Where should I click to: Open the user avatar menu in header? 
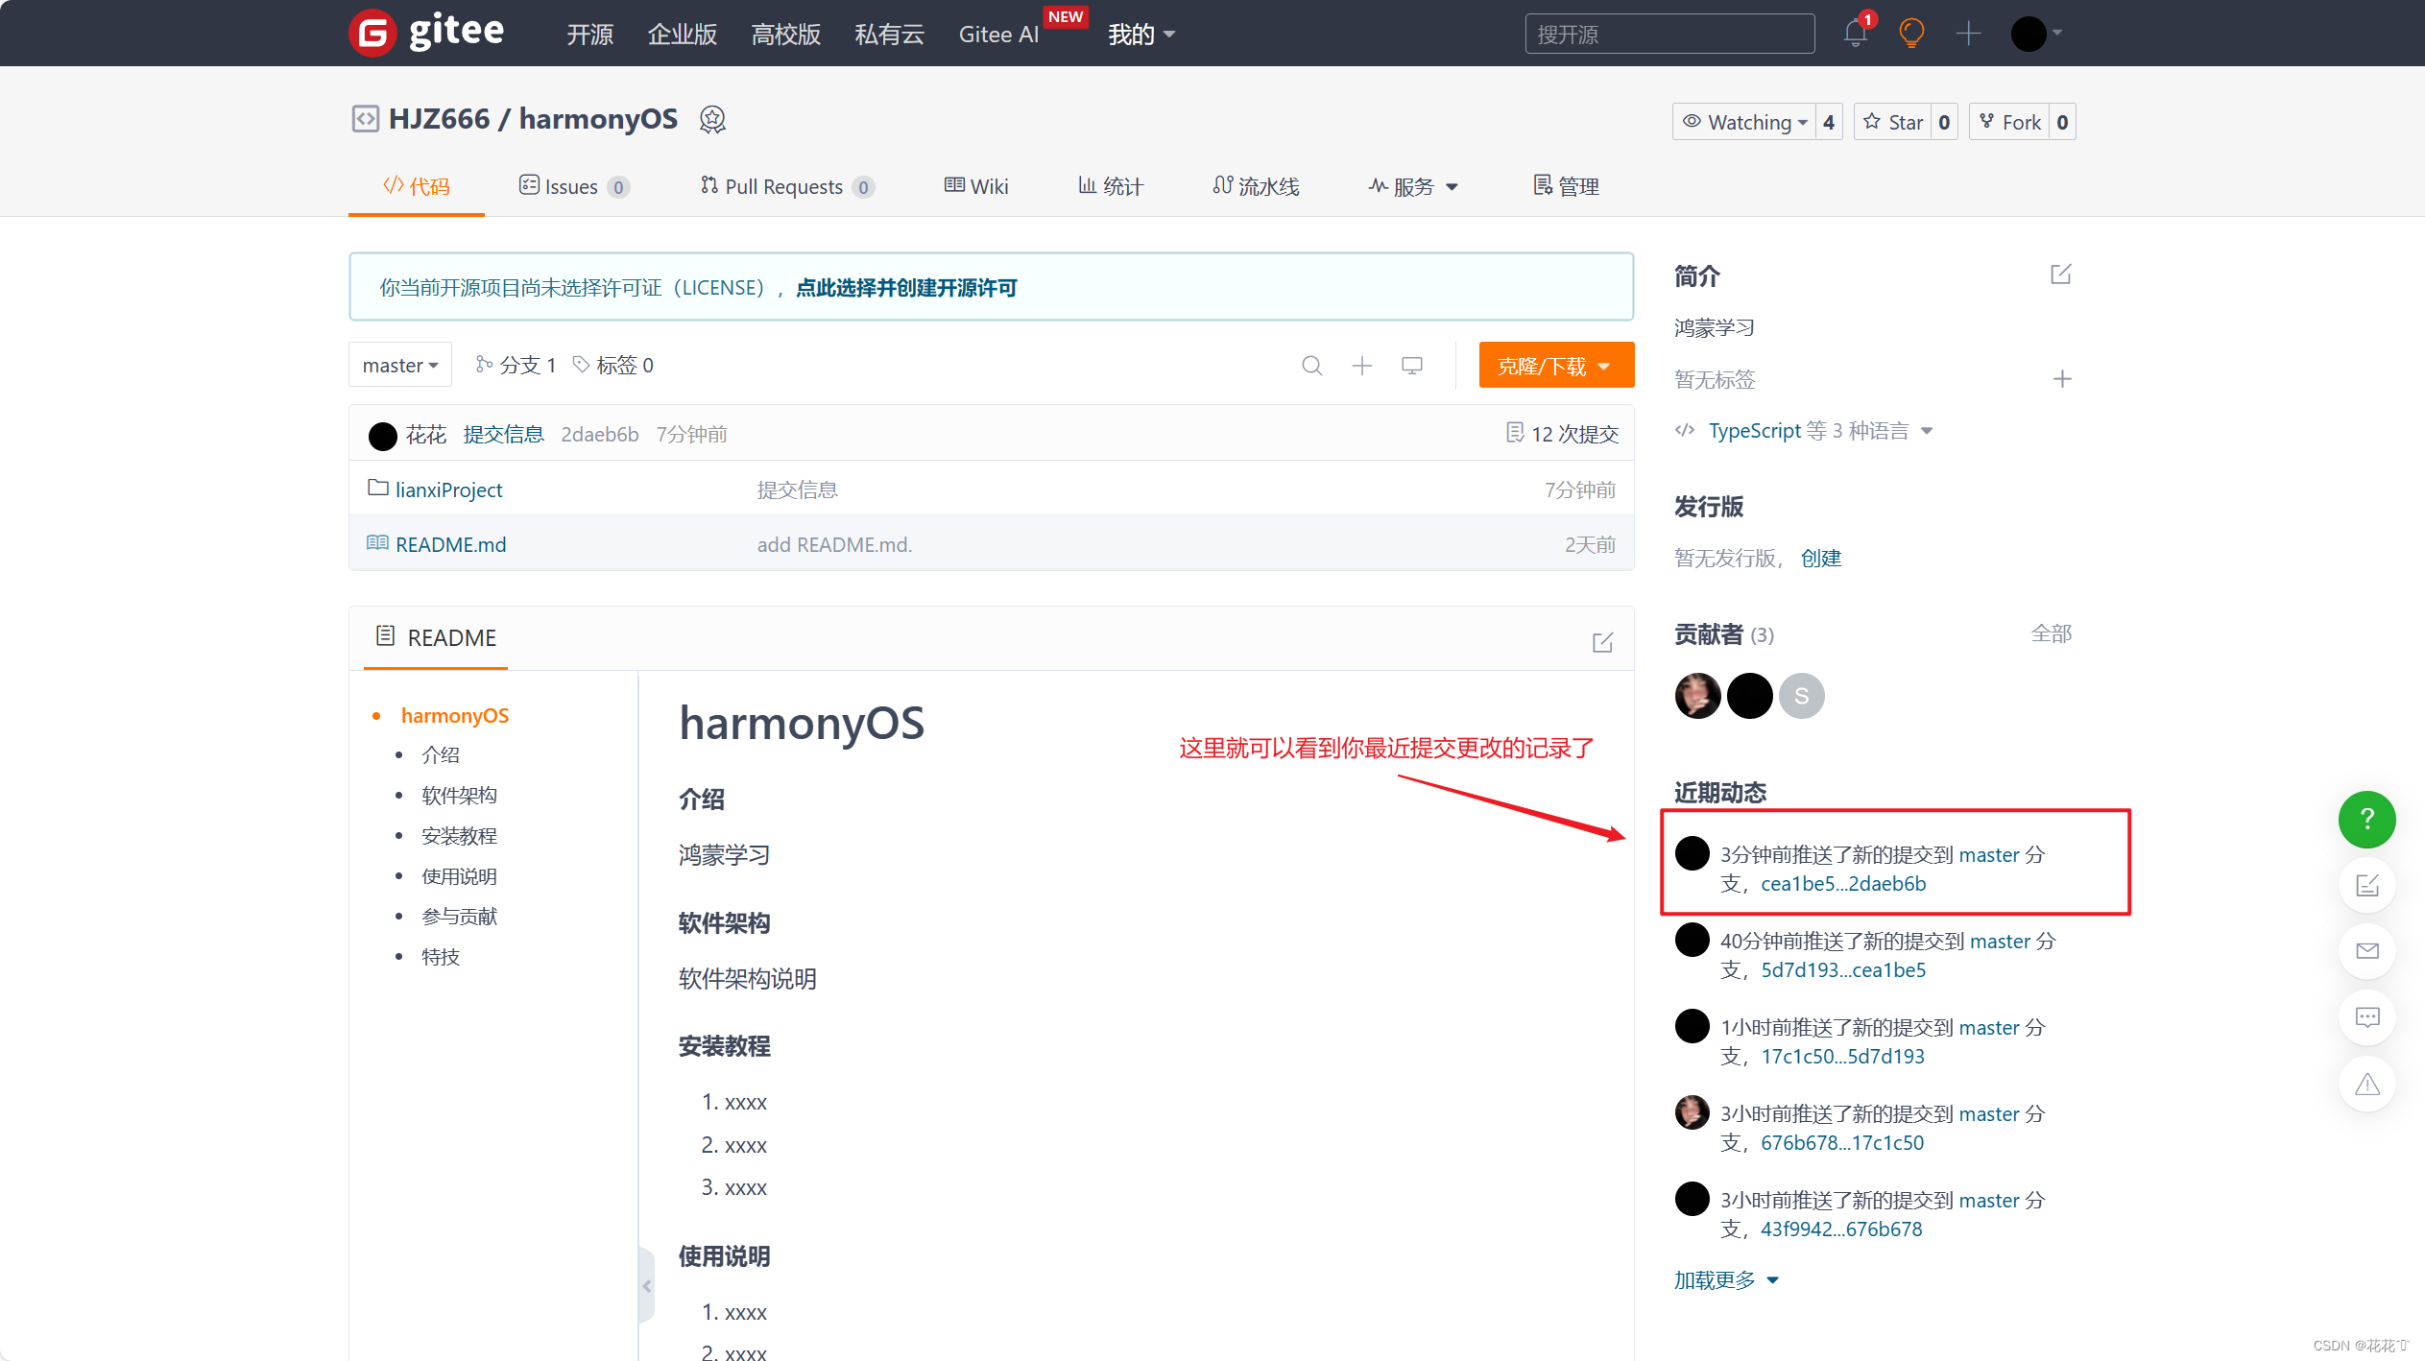point(2036,34)
